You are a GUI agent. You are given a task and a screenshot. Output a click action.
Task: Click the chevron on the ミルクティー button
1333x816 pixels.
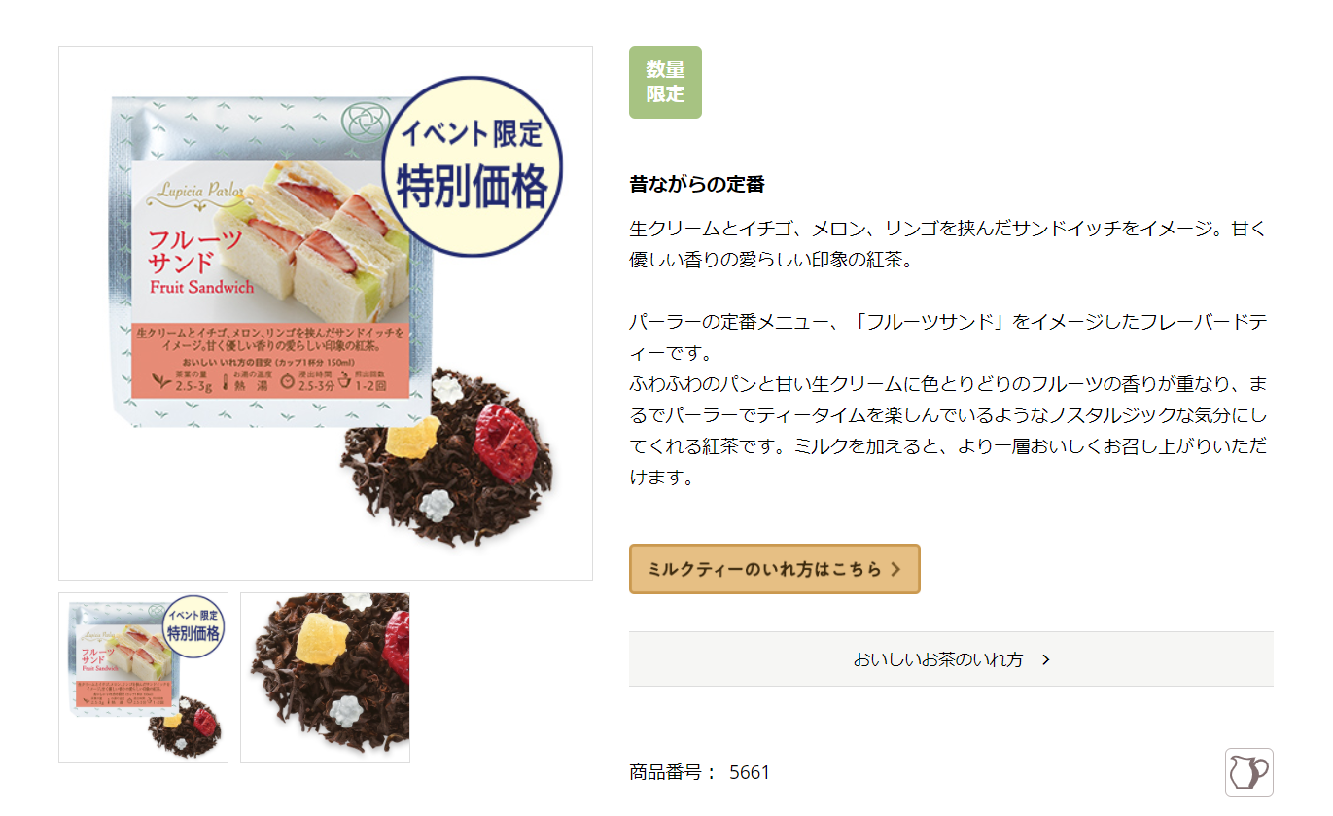coord(895,570)
